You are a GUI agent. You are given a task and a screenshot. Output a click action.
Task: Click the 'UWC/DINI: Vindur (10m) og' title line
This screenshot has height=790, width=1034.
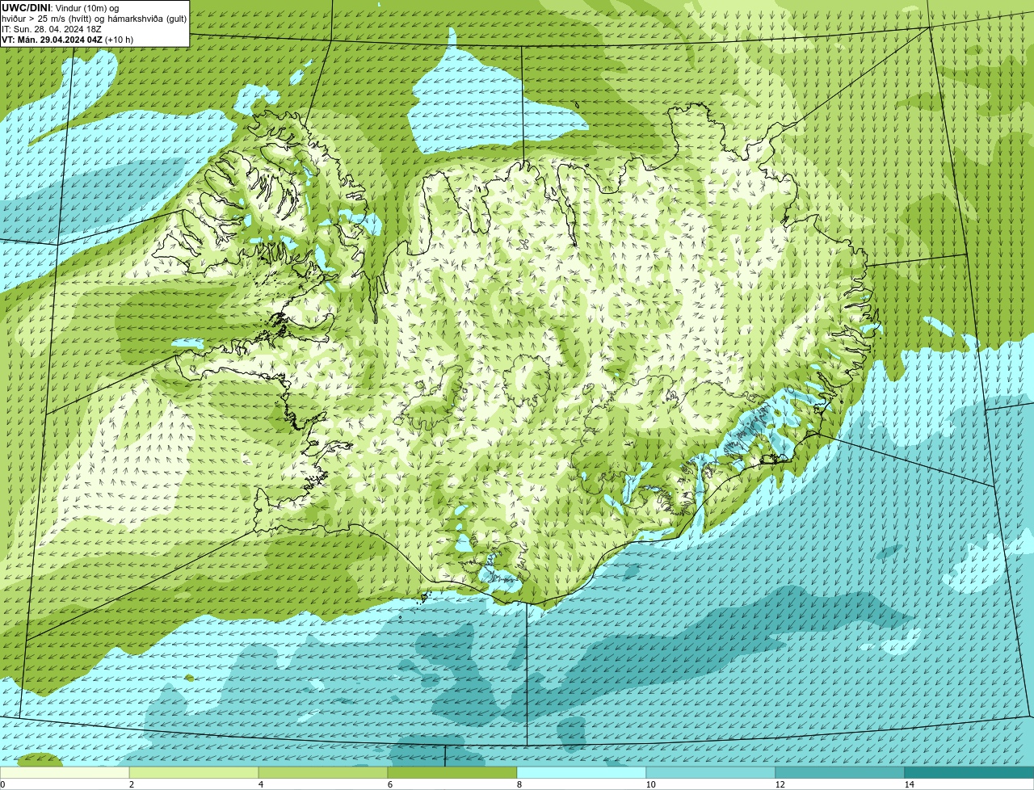tap(61, 8)
